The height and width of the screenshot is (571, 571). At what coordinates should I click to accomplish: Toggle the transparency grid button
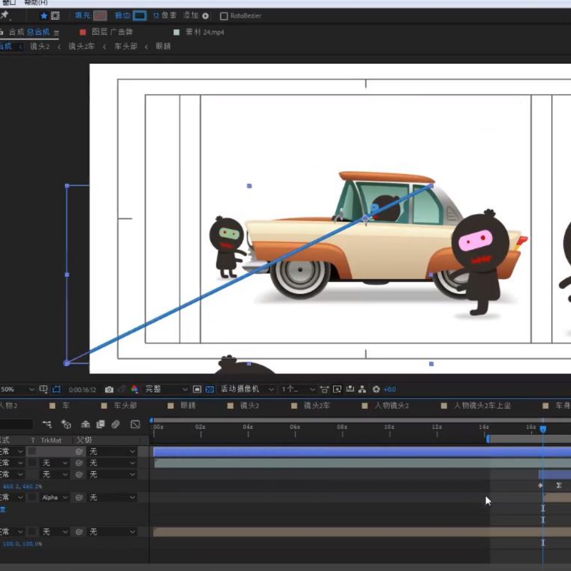(209, 389)
